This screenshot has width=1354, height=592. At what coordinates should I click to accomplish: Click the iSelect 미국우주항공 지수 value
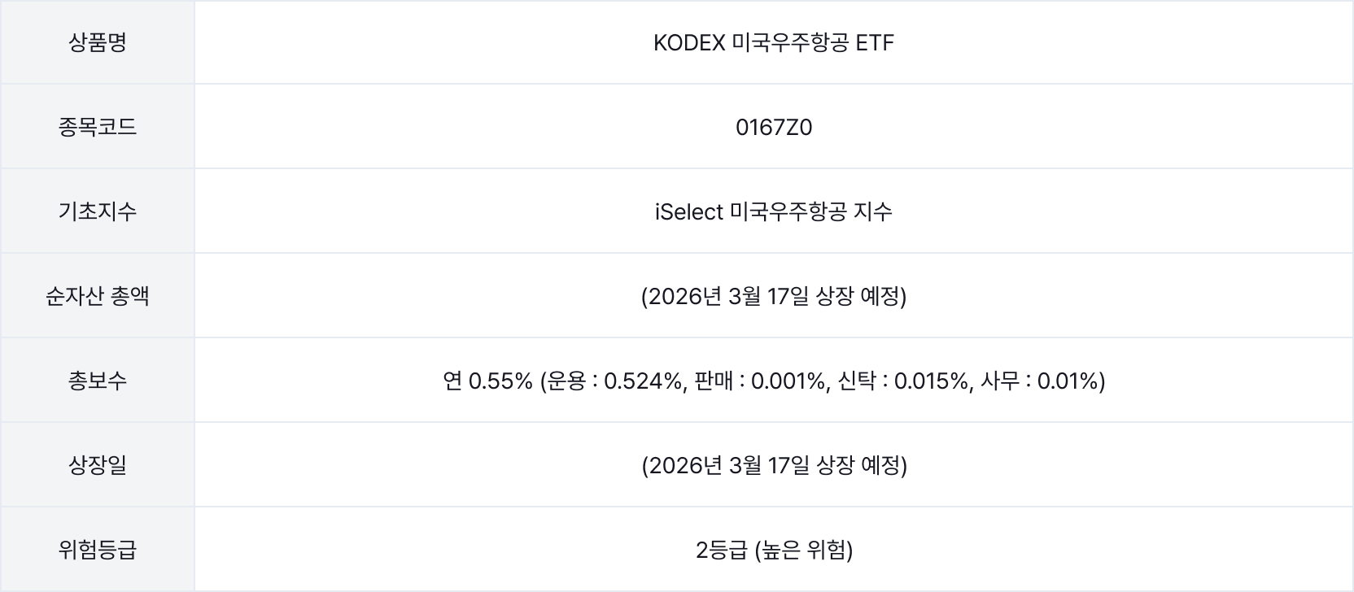tap(774, 211)
